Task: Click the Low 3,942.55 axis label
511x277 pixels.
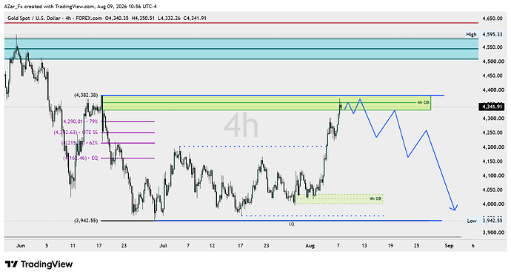Action: (x=484, y=221)
